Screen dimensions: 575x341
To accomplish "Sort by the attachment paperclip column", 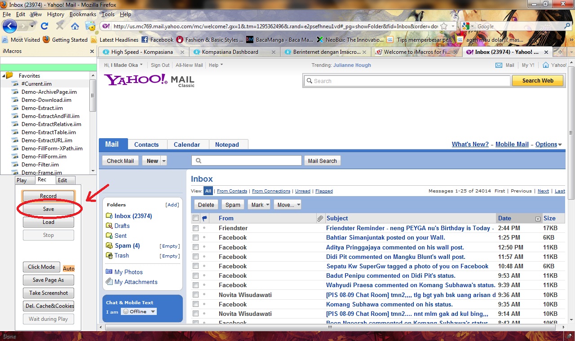I will point(320,219).
